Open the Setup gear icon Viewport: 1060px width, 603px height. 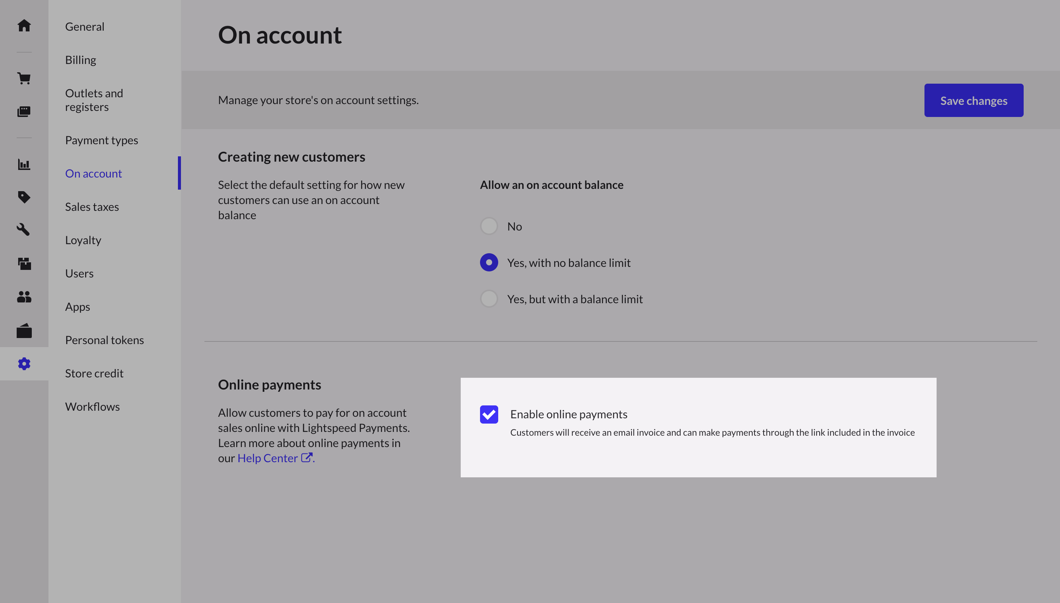pyautogui.click(x=24, y=364)
